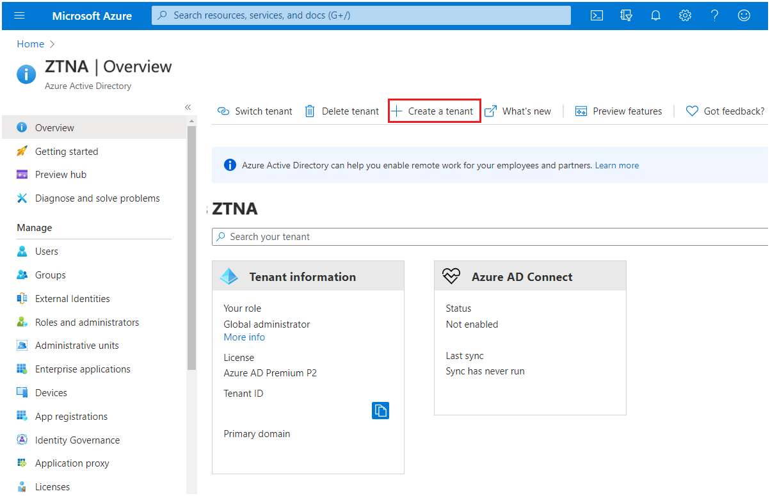
Task: Click Switch tenant label
Action: (264, 111)
